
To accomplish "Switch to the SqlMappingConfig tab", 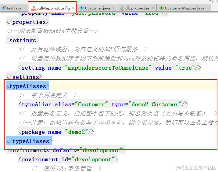I will 53,8.
